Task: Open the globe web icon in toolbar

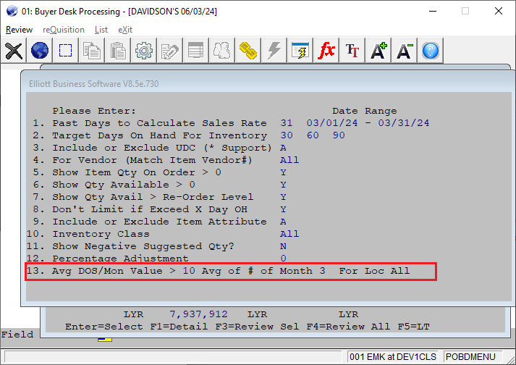Action: point(40,51)
